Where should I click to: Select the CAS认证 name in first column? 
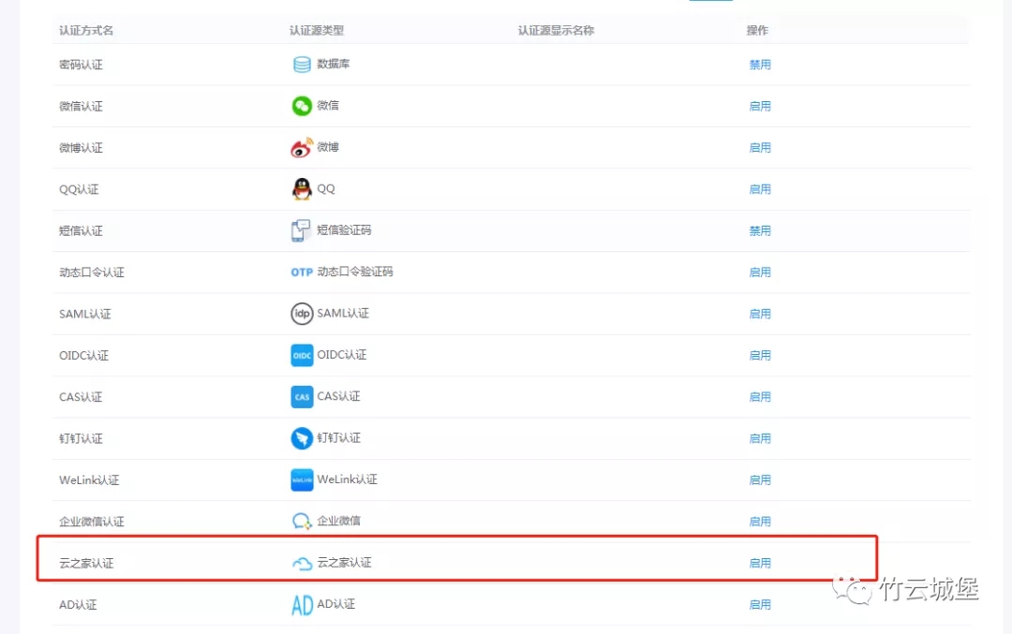pos(81,397)
